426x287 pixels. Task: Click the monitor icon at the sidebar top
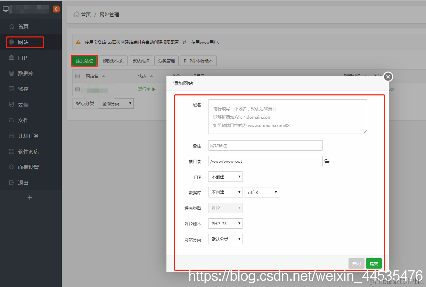pos(6,9)
